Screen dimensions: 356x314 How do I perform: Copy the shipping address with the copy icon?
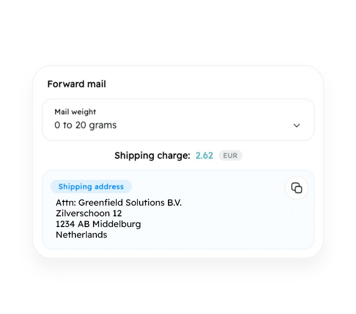click(x=296, y=188)
